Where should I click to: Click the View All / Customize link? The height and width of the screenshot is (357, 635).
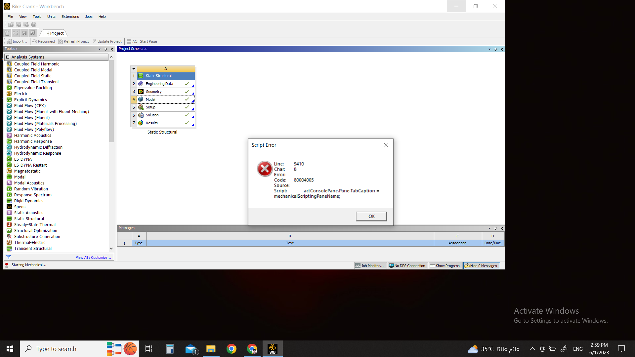93,258
